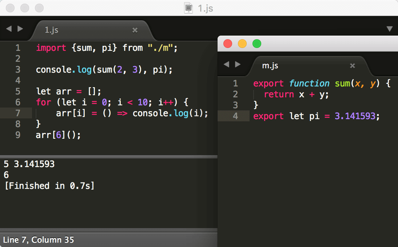Viewport: 398px width, 247px height.
Task: Click the '10' number in the for loop
Action: [x=143, y=102]
